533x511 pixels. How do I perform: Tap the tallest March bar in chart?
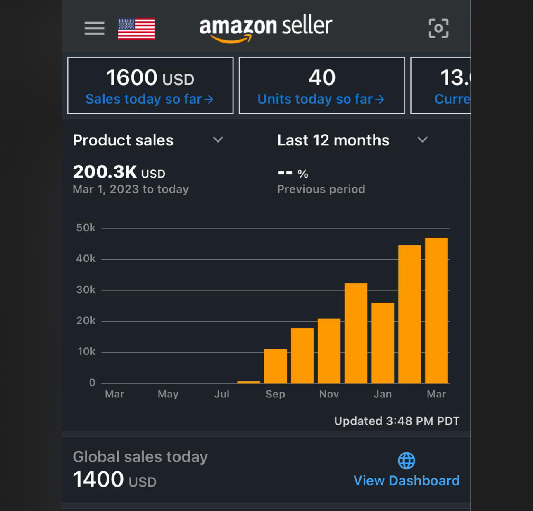pos(436,311)
